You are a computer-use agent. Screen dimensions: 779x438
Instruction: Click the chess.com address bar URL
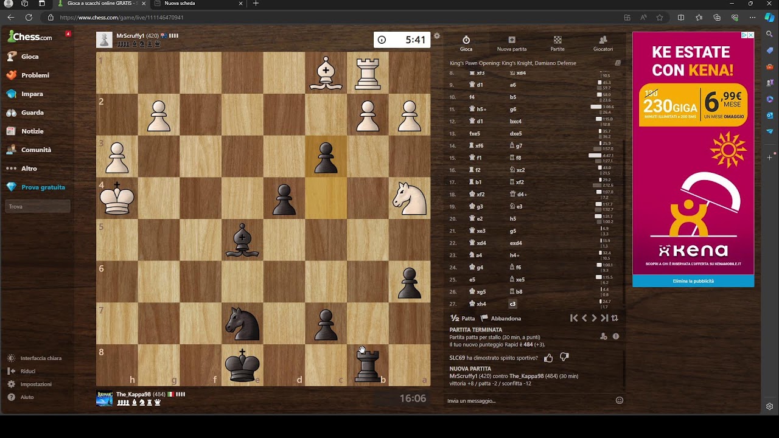(x=122, y=18)
